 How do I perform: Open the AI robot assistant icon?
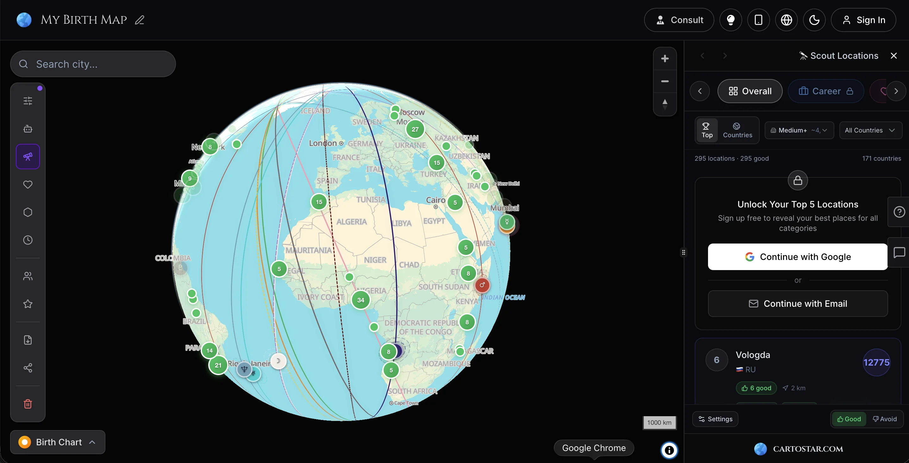(x=28, y=129)
